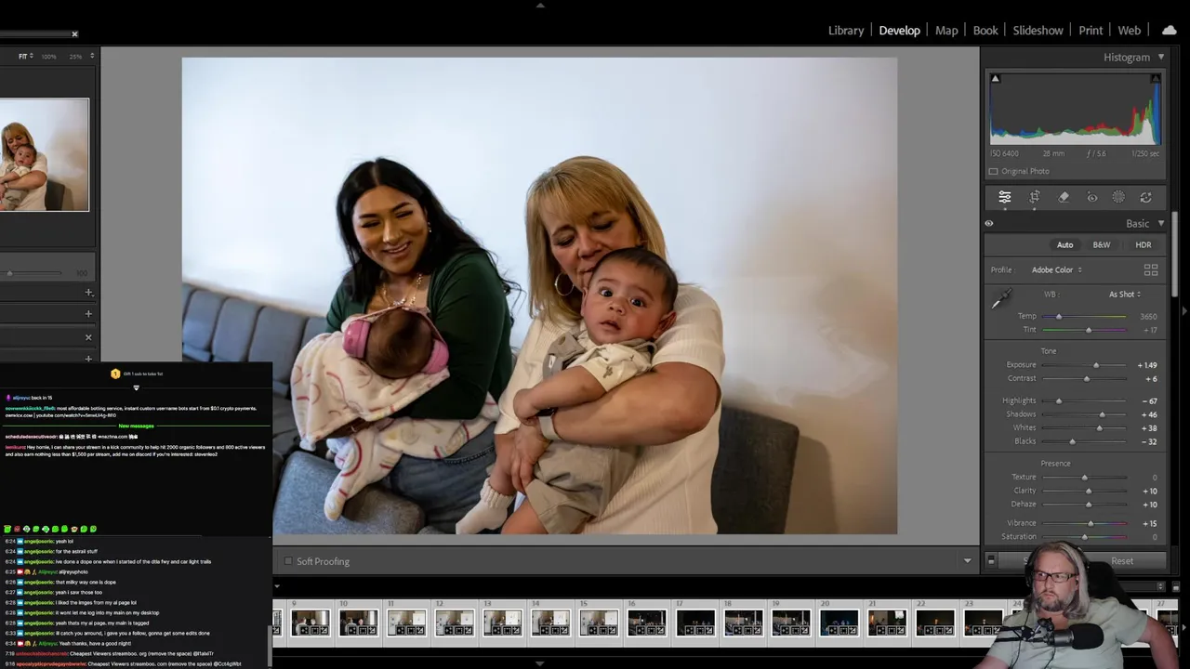Viewport: 1190px width, 669px height.
Task: Enable the Soft Proofing checkbox
Action: [288, 561]
